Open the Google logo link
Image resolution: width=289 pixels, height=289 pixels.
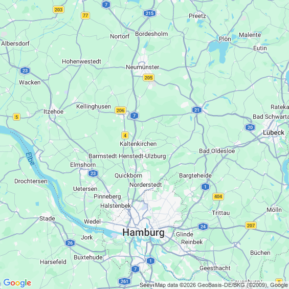point(17,283)
